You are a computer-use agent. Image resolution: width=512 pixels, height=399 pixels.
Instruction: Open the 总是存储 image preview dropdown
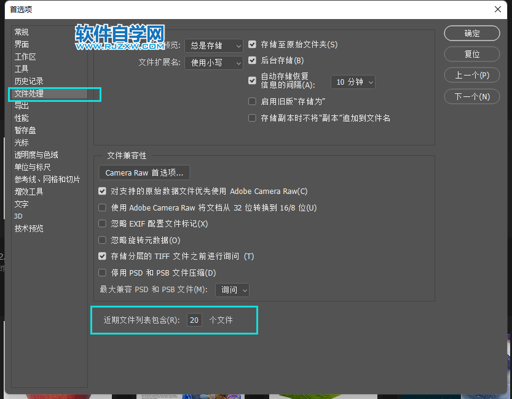(214, 45)
